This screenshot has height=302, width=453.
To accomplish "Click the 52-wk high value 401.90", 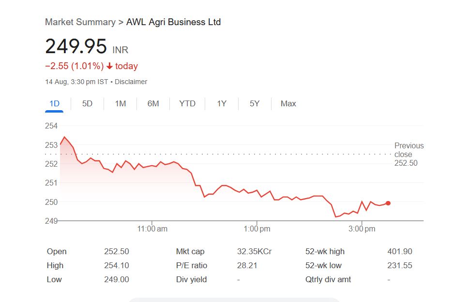I will (400, 251).
